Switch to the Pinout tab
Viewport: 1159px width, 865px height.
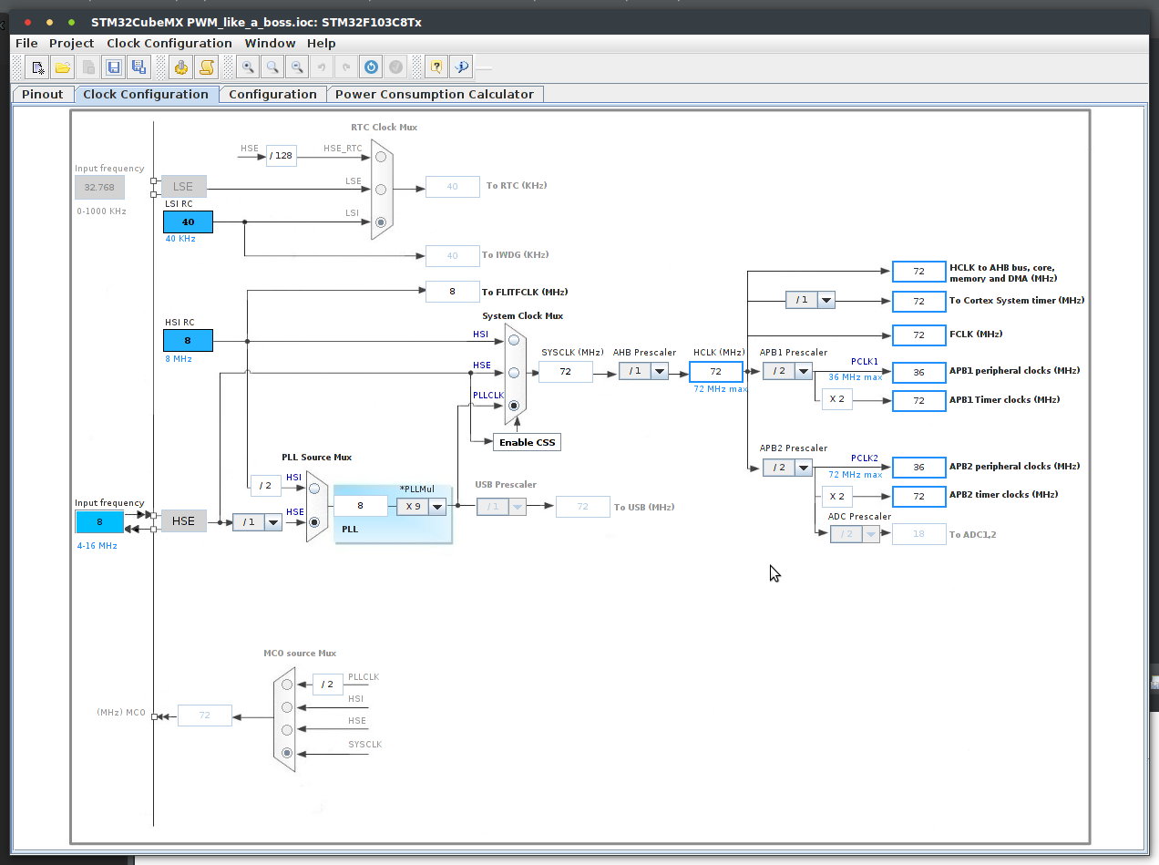pos(43,94)
